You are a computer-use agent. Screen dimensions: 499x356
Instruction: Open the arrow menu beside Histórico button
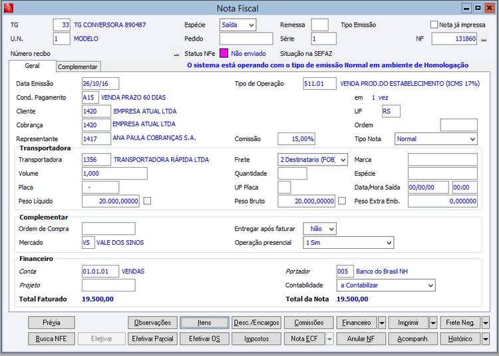click(485, 339)
